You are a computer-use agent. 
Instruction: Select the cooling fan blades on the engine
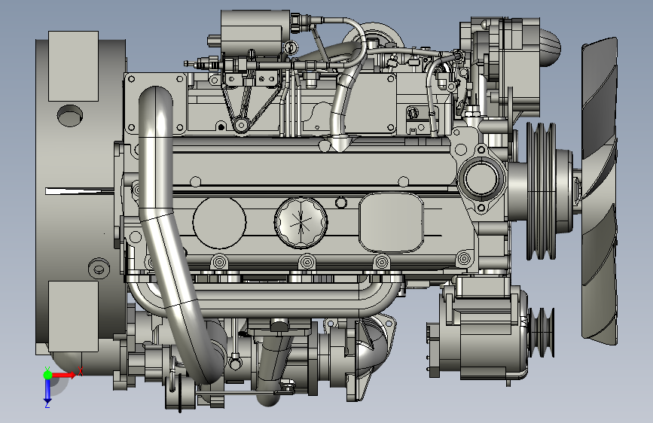pyautogui.click(x=600, y=191)
